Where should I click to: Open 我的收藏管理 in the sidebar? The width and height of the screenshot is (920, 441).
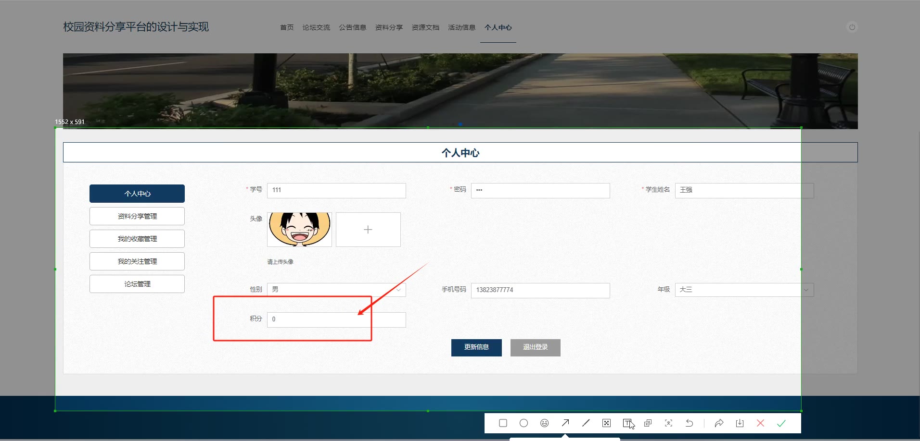pyautogui.click(x=137, y=239)
